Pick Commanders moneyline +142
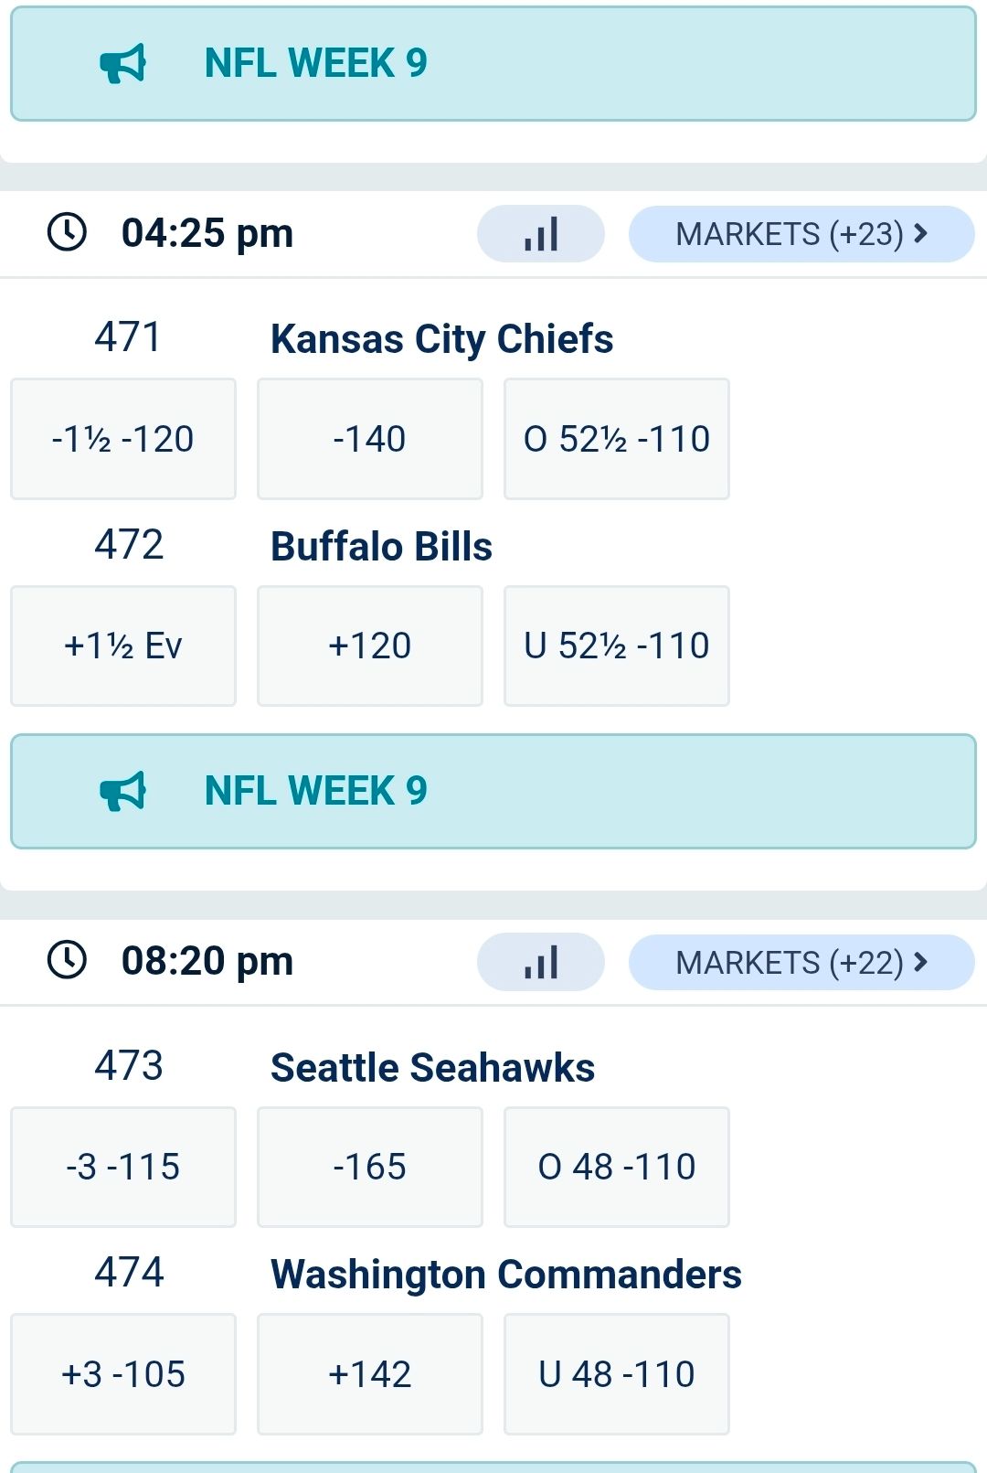This screenshot has height=1473, width=987. 370,1374
